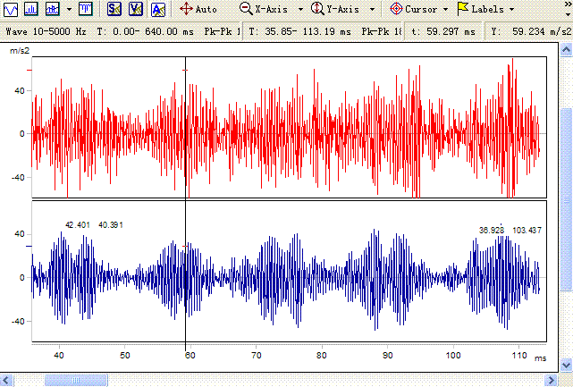The width and height of the screenshot is (573, 387).
Task: Click the Labels flag icon
Action: tap(463, 8)
